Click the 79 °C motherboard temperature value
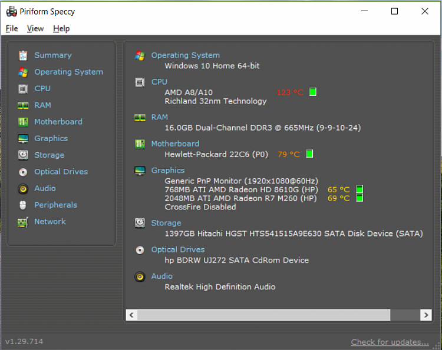 289,155
